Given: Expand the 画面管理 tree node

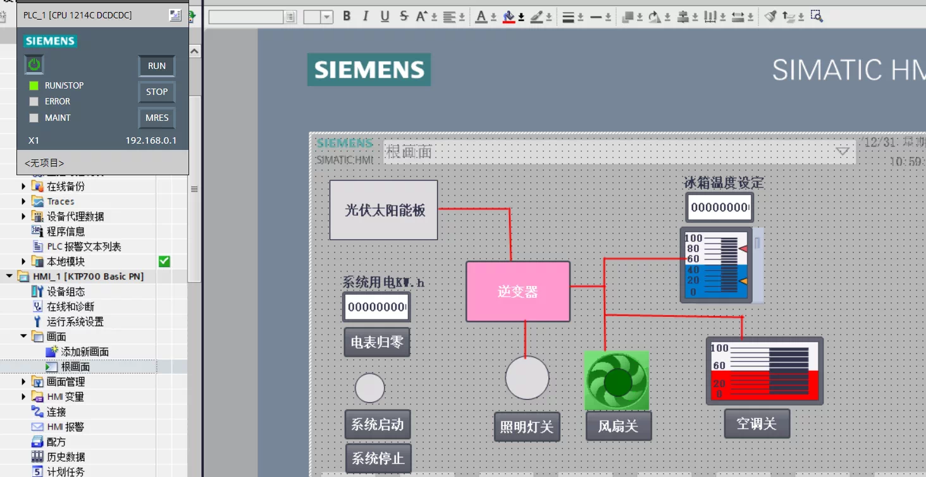Looking at the screenshot, I should click(x=24, y=381).
